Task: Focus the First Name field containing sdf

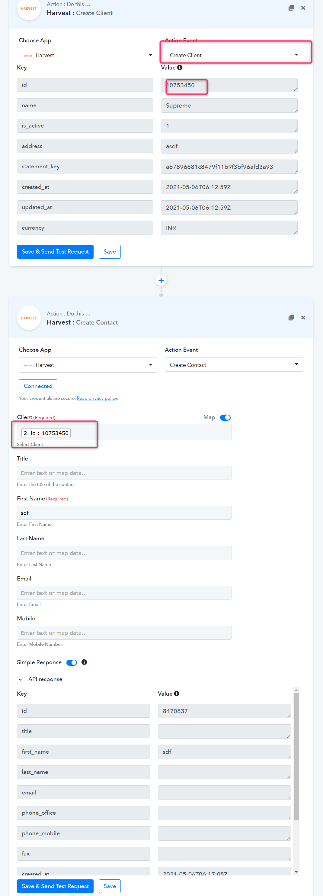Action: (124, 513)
